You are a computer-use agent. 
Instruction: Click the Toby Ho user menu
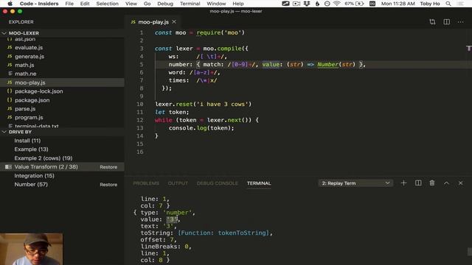430,4
